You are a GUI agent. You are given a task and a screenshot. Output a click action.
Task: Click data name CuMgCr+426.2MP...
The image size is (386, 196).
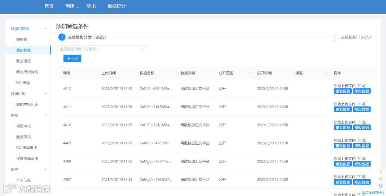point(155,143)
